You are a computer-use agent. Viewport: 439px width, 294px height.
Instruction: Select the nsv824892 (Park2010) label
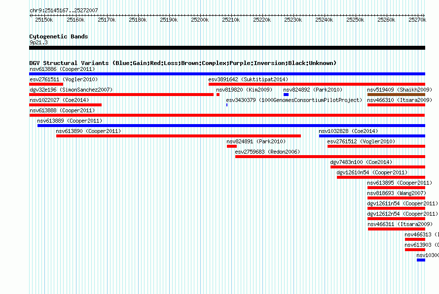[x=313, y=90]
